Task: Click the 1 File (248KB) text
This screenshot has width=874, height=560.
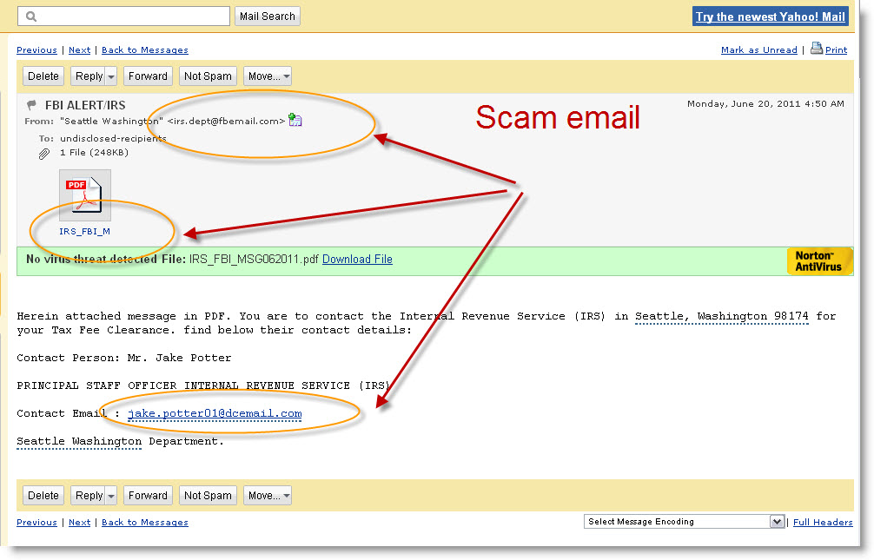Action: click(94, 152)
